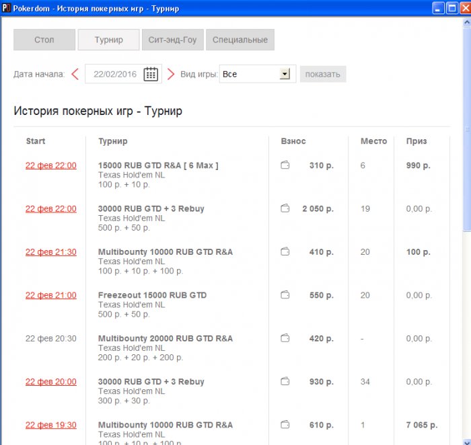
Task: Click wallet icon in 930 р. row
Action: click(x=285, y=381)
